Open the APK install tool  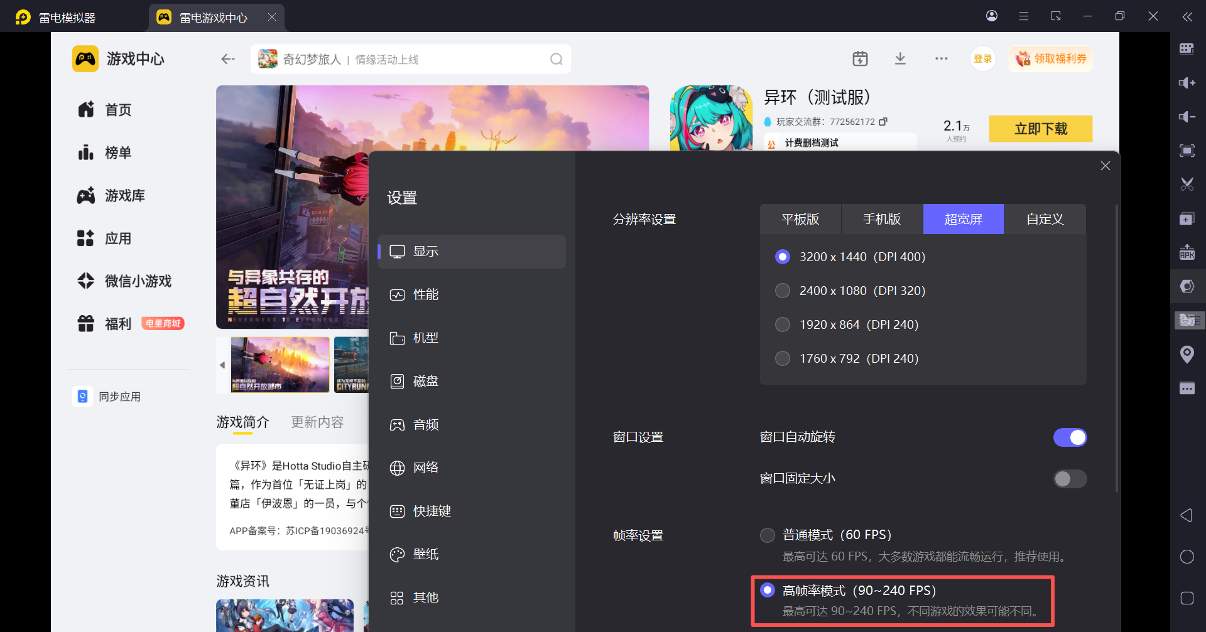pos(1187,252)
